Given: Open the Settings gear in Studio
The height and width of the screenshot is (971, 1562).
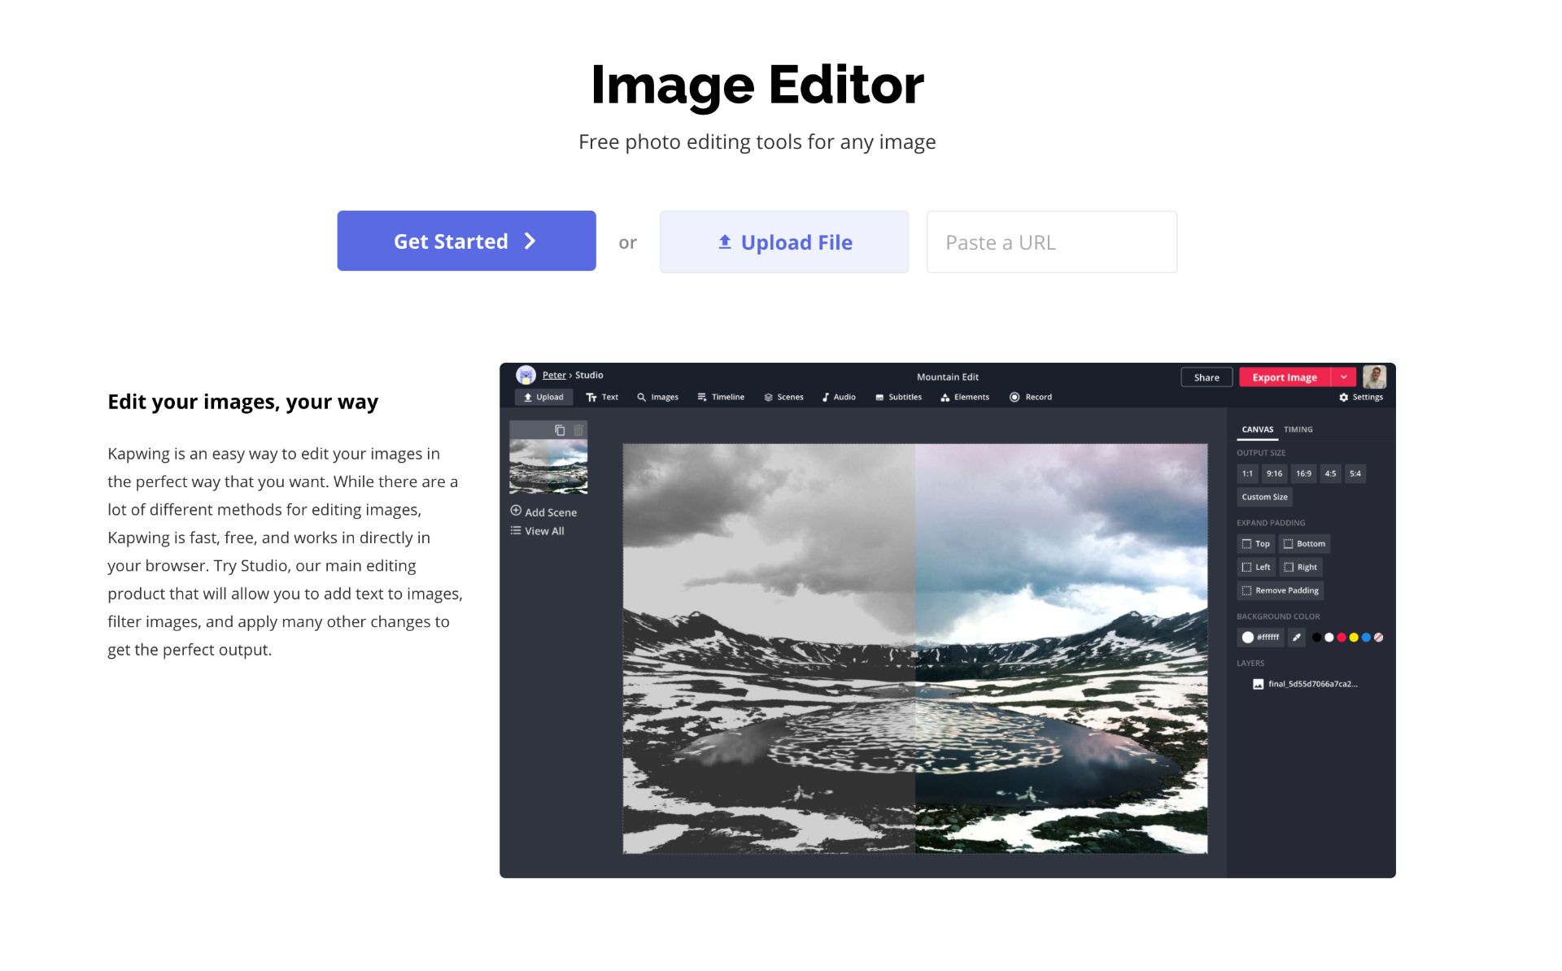Looking at the screenshot, I should coord(1360,397).
